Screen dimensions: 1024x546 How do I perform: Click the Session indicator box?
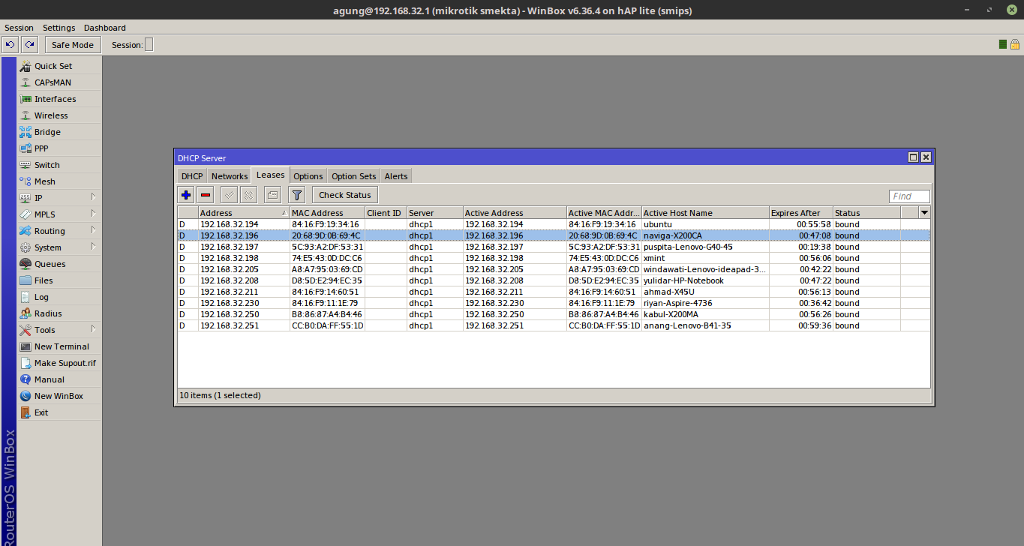click(149, 45)
